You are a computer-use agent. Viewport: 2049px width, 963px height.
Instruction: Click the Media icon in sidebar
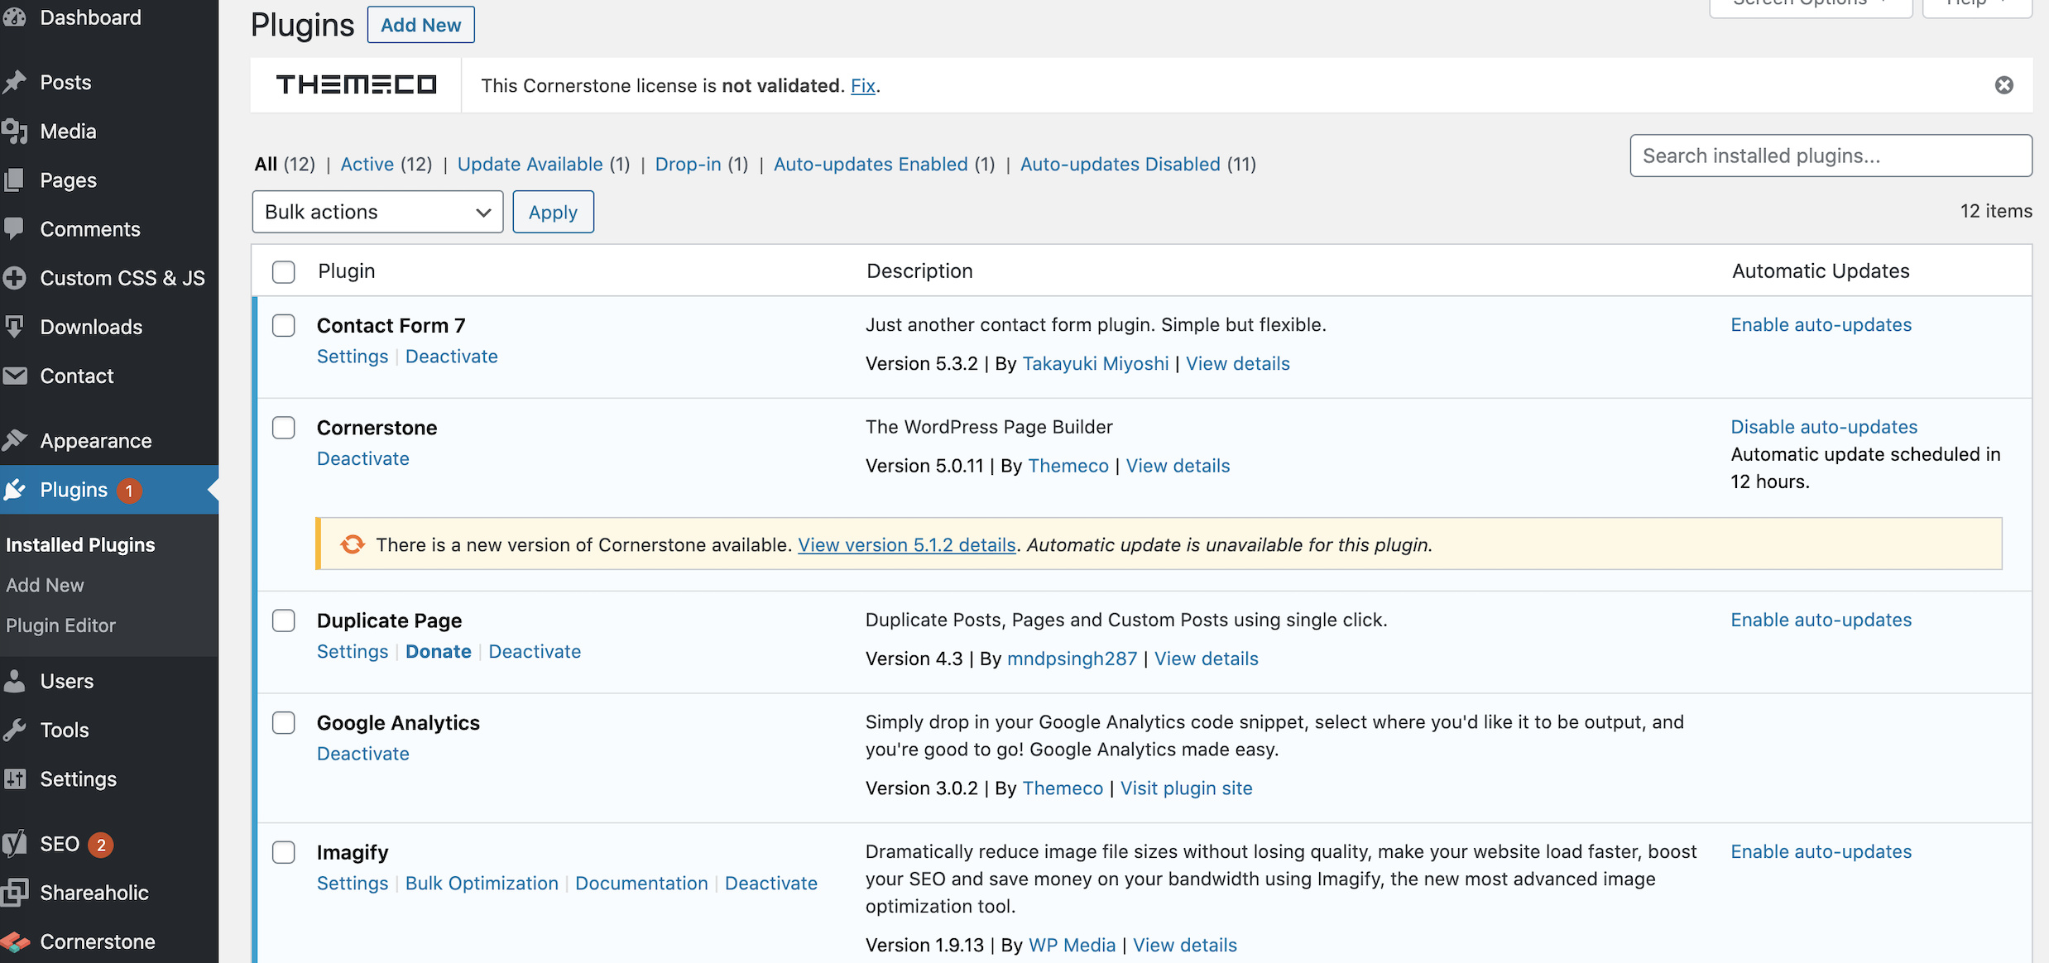(x=14, y=131)
